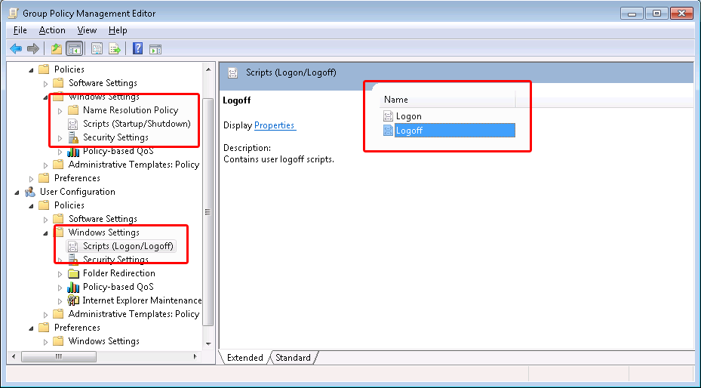Open the Action menu
The width and height of the screenshot is (701, 388).
pos(52,30)
